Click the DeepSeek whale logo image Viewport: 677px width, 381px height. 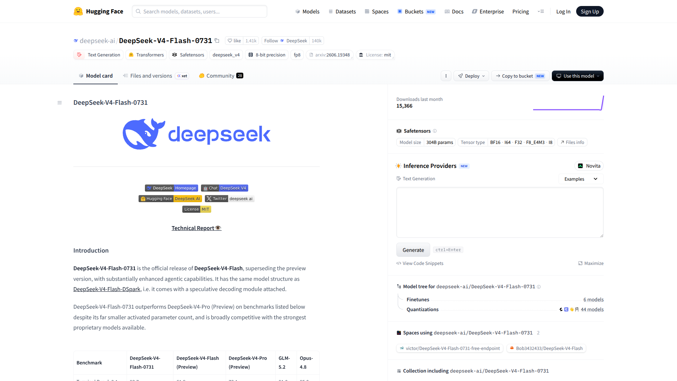(x=196, y=134)
